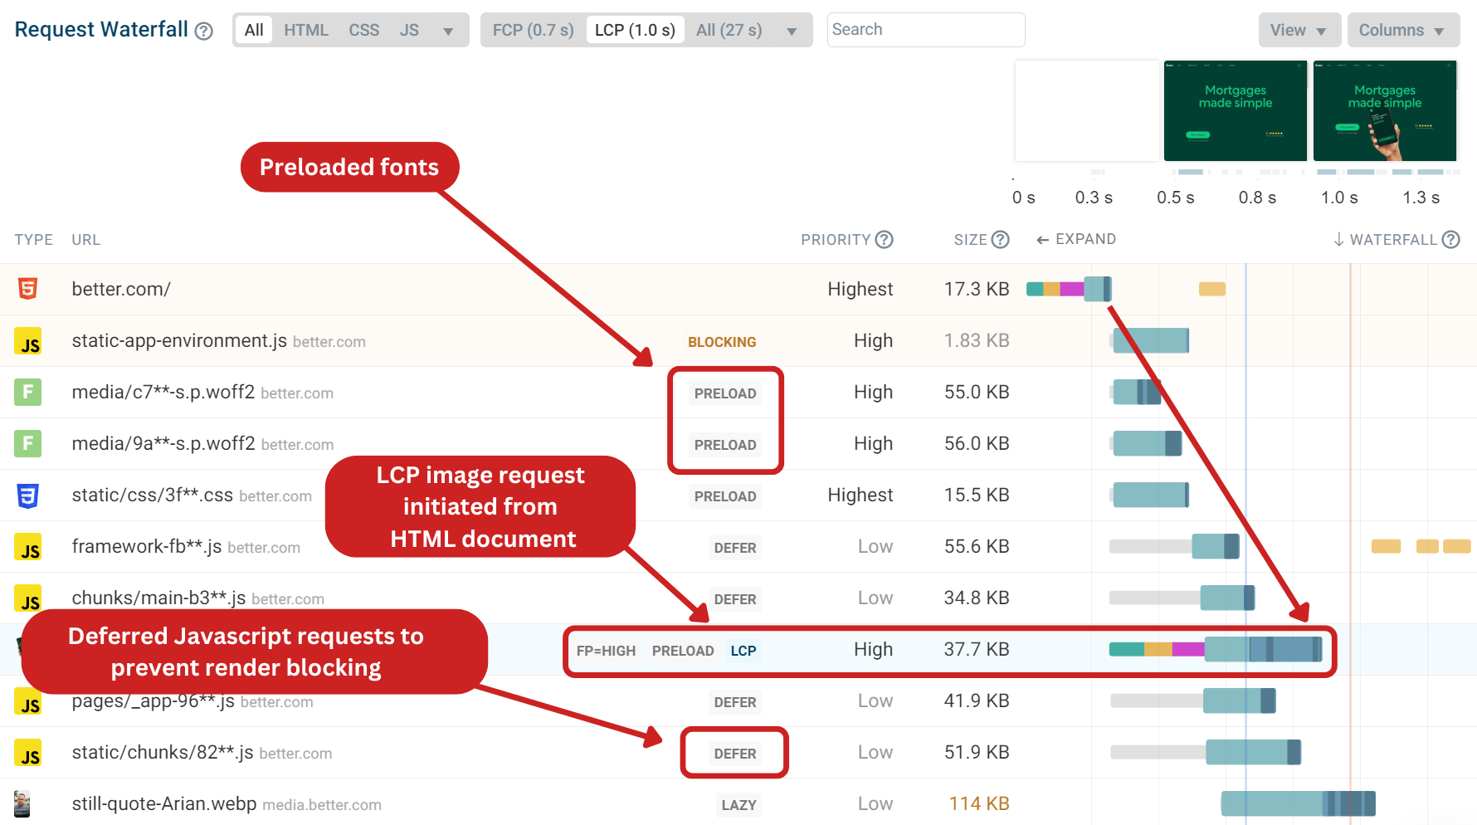Open the Columns dropdown
This screenshot has width=1477, height=825.
1403,30
